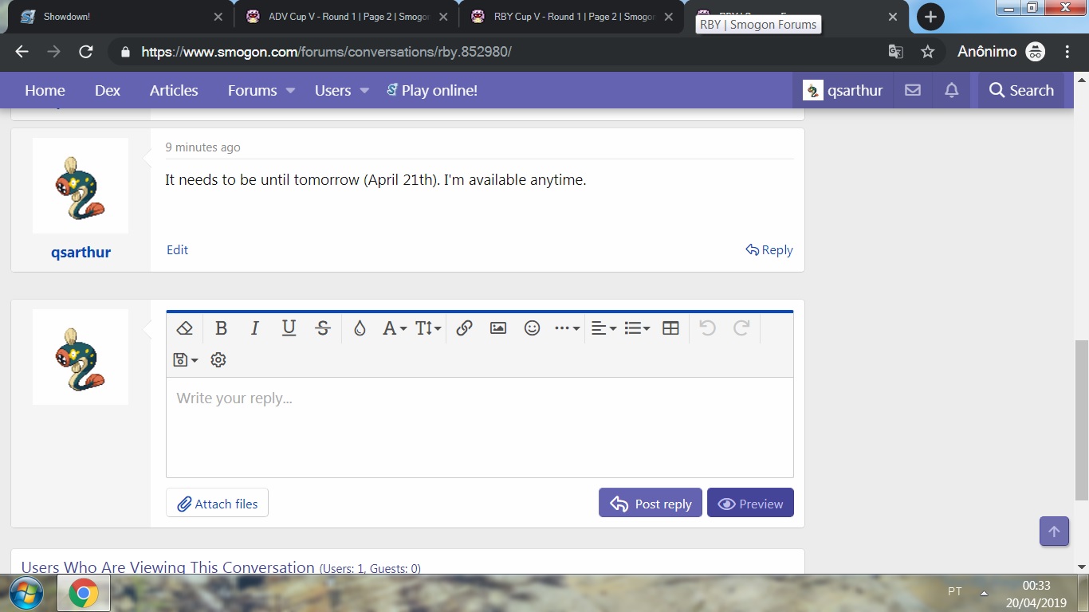Click the eraser Remove formatting icon
Image resolution: width=1089 pixels, height=612 pixels.
tap(184, 328)
